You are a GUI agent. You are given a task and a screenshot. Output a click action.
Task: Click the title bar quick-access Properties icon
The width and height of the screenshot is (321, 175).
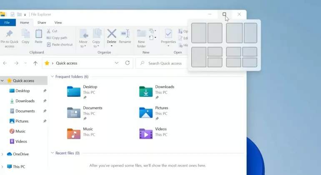point(13,14)
